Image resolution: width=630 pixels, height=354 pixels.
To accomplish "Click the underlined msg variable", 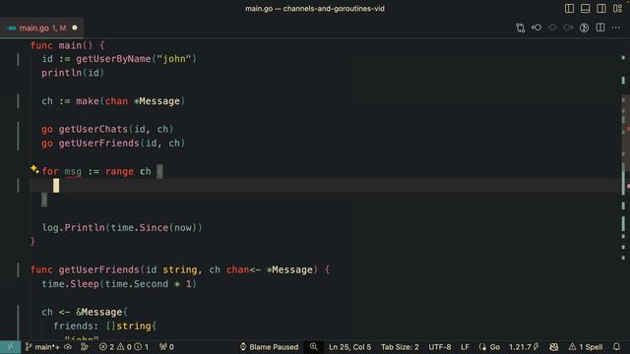I will pyautogui.click(x=73, y=172).
